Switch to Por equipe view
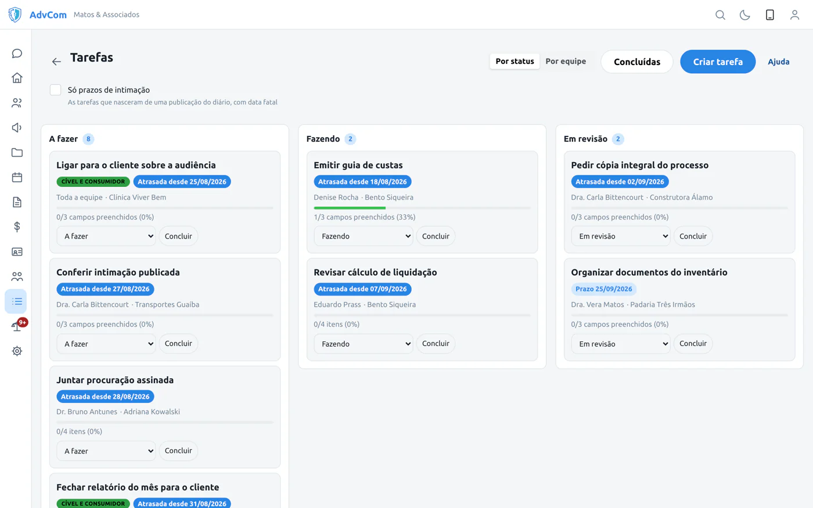This screenshot has height=508, width=813. coord(566,61)
